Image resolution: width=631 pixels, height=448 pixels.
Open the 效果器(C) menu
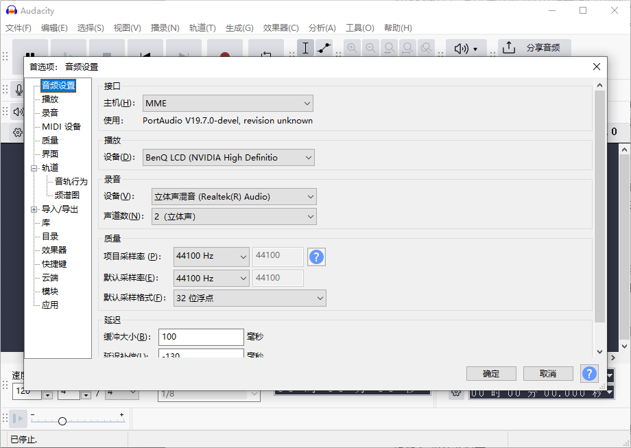click(281, 28)
